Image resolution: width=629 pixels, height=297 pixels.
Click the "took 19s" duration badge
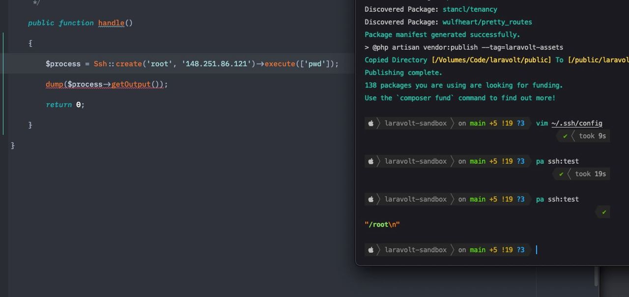pyautogui.click(x=590, y=174)
